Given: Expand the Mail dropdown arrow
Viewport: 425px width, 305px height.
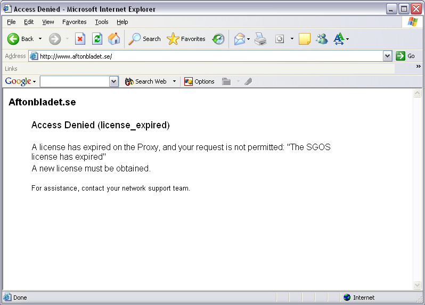Looking at the screenshot, I should (248, 39).
